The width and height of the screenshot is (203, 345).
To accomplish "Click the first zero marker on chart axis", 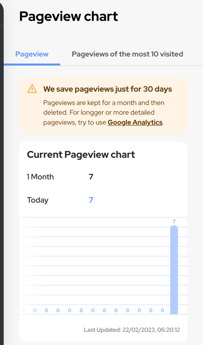I will pos(23,310).
